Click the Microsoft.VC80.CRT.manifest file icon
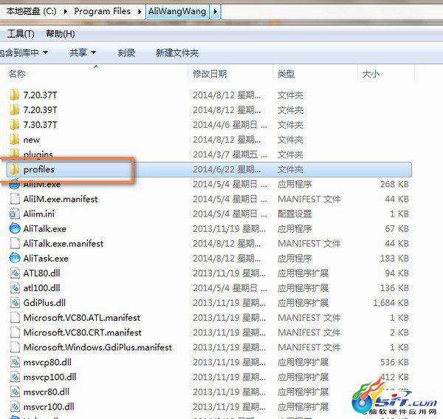 (15, 333)
